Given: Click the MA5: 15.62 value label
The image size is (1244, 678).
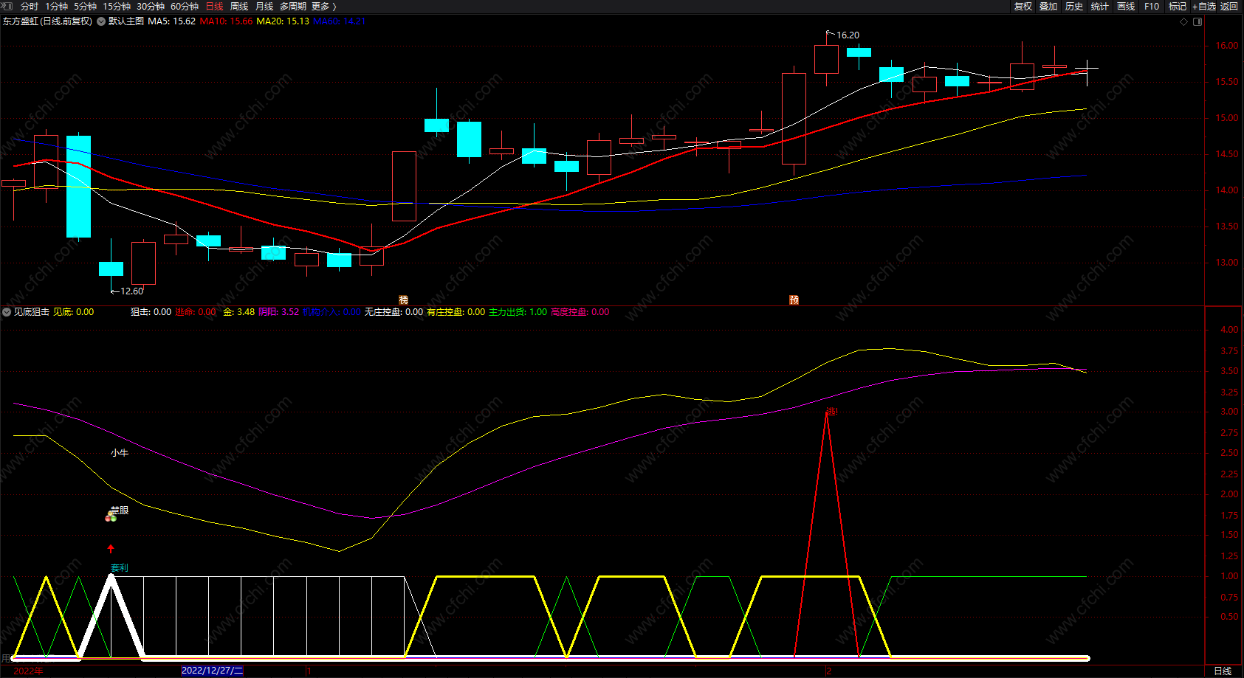Looking at the screenshot, I should [x=171, y=21].
